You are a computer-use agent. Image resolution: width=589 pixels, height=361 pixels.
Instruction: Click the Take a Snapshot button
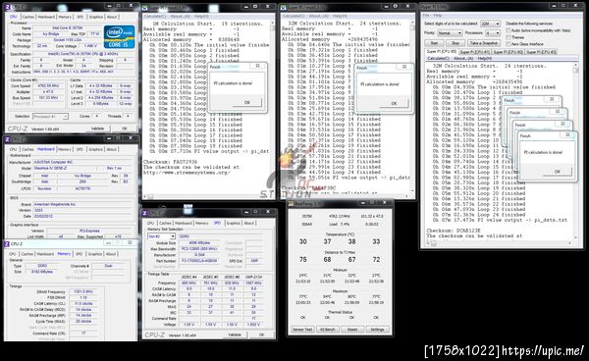coord(483,43)
